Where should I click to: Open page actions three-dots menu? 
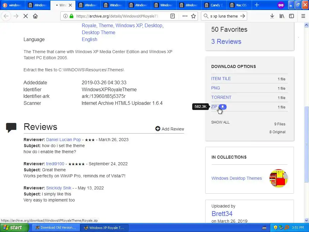tap(185, 16)
